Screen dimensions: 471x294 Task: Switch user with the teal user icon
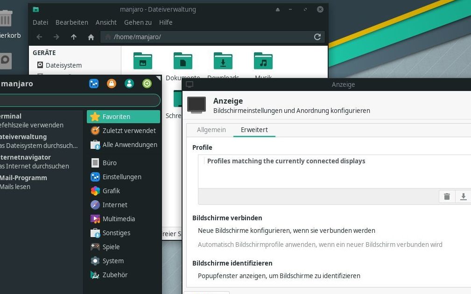click(x=129, y=83)
